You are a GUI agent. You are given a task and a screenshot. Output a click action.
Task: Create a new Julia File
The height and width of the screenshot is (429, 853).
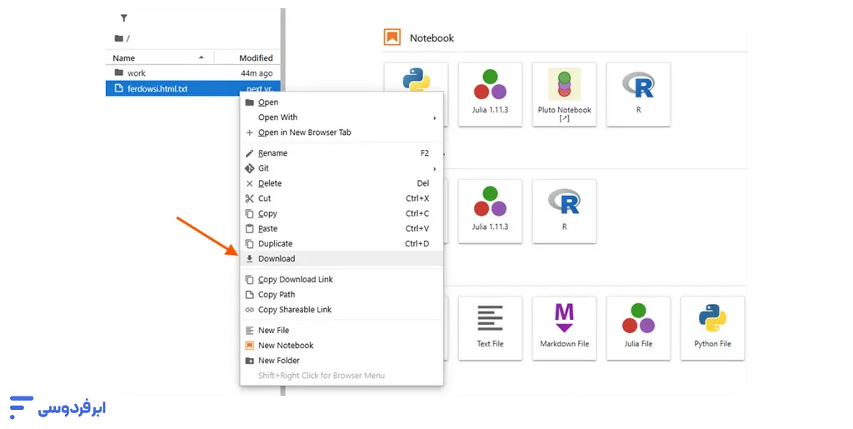tap(638, 328)
